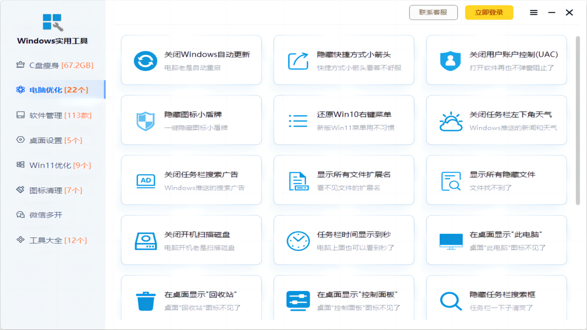
Task: Click the vertical scrollbar on the right
Action: point(578,120)
